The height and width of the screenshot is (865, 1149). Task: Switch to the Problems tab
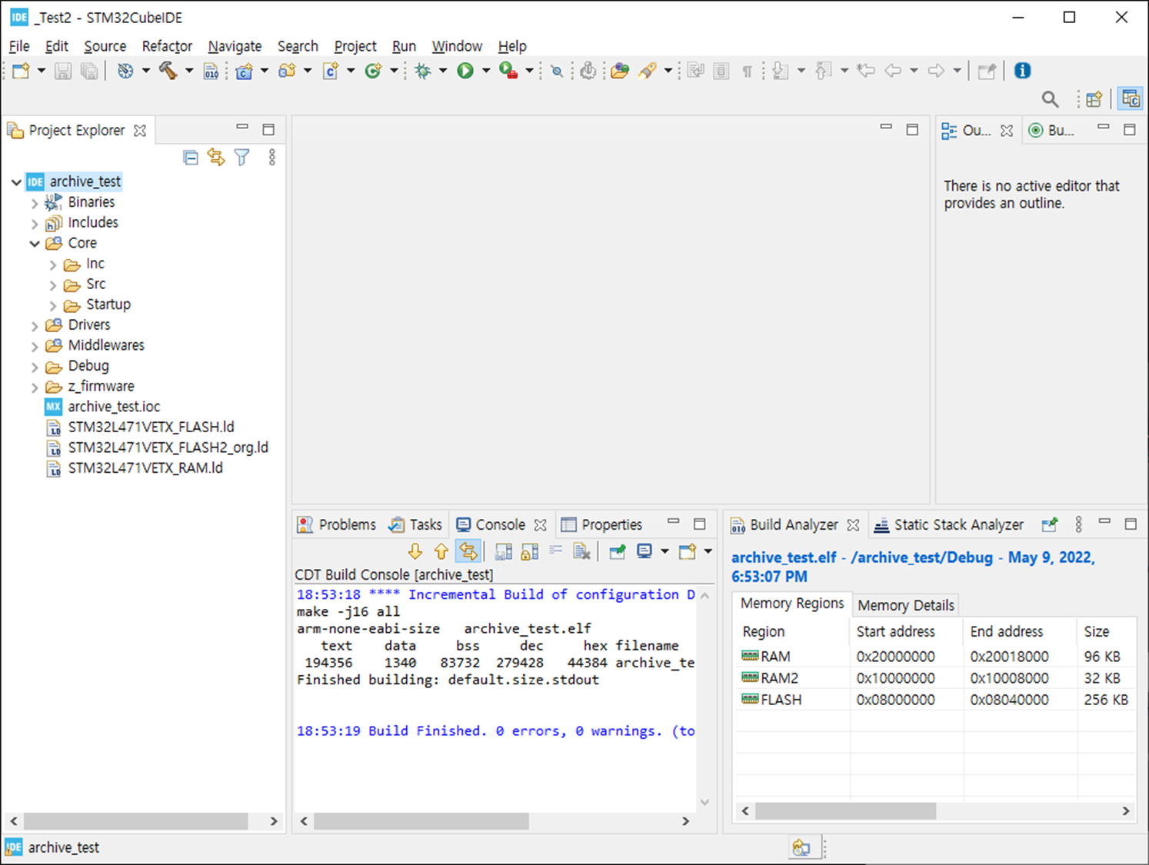point(338,524)
